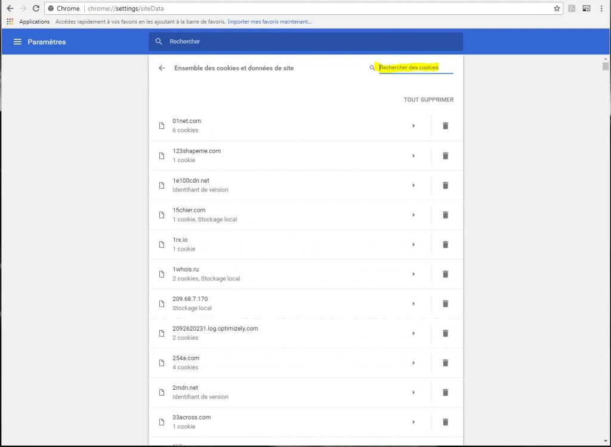Screen dimensions: 611x447
Task: Open Applications shortcut in bookmarks bar
Action: pyautogui.click(x=29, y=22)
